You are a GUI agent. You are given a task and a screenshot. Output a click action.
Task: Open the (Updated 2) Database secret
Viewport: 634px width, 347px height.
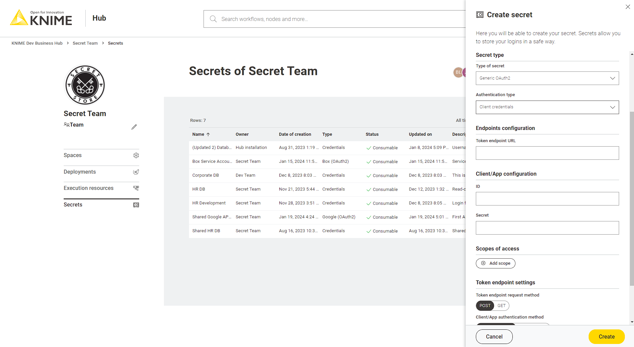(327, 148)
